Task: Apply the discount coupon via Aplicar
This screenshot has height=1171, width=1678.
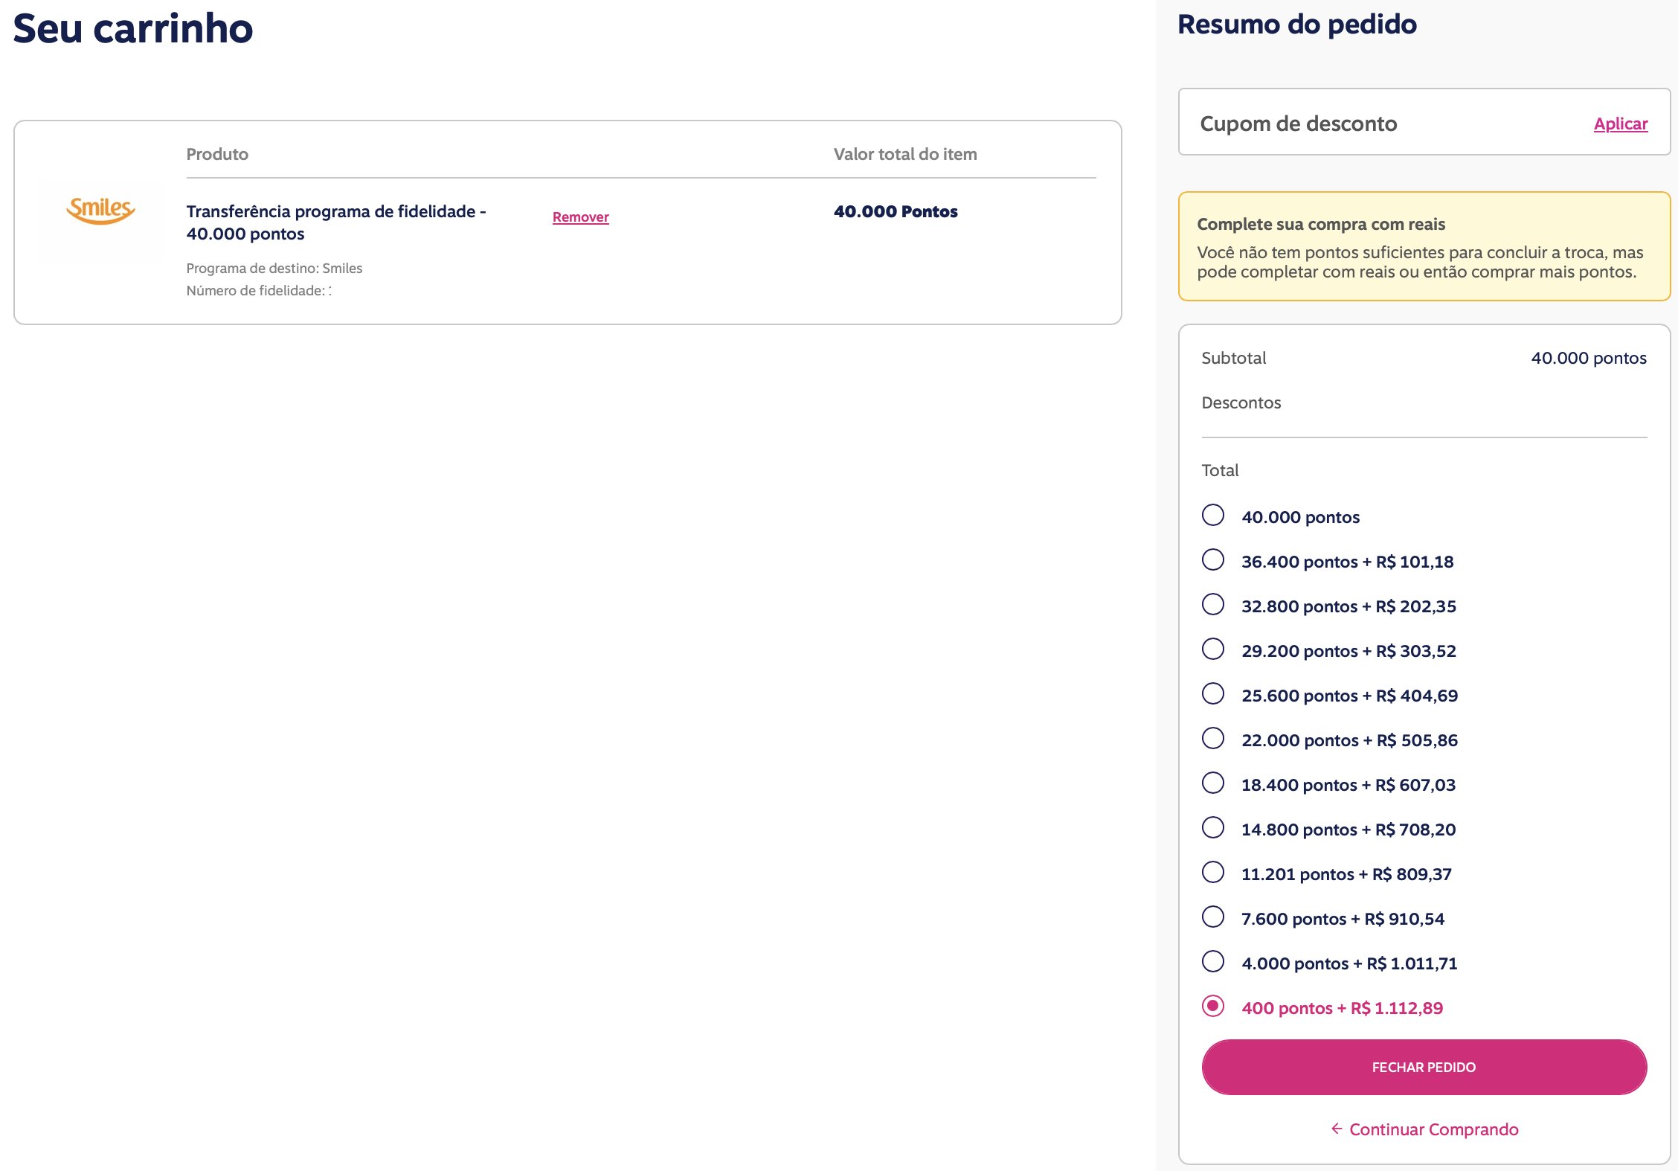Action: point(1621,123)
